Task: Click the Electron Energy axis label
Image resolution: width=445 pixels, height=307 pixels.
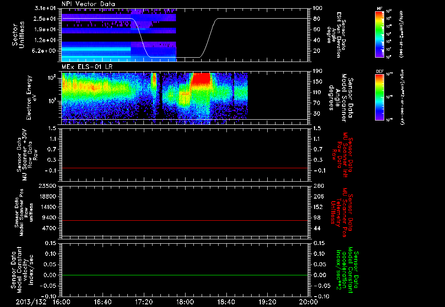Action: 31,98
